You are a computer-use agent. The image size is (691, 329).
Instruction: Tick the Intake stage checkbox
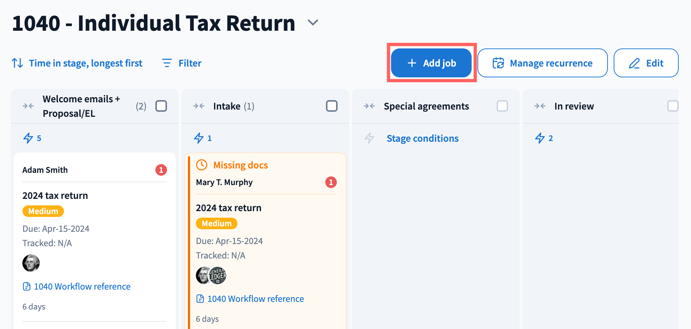coord(332,106)
